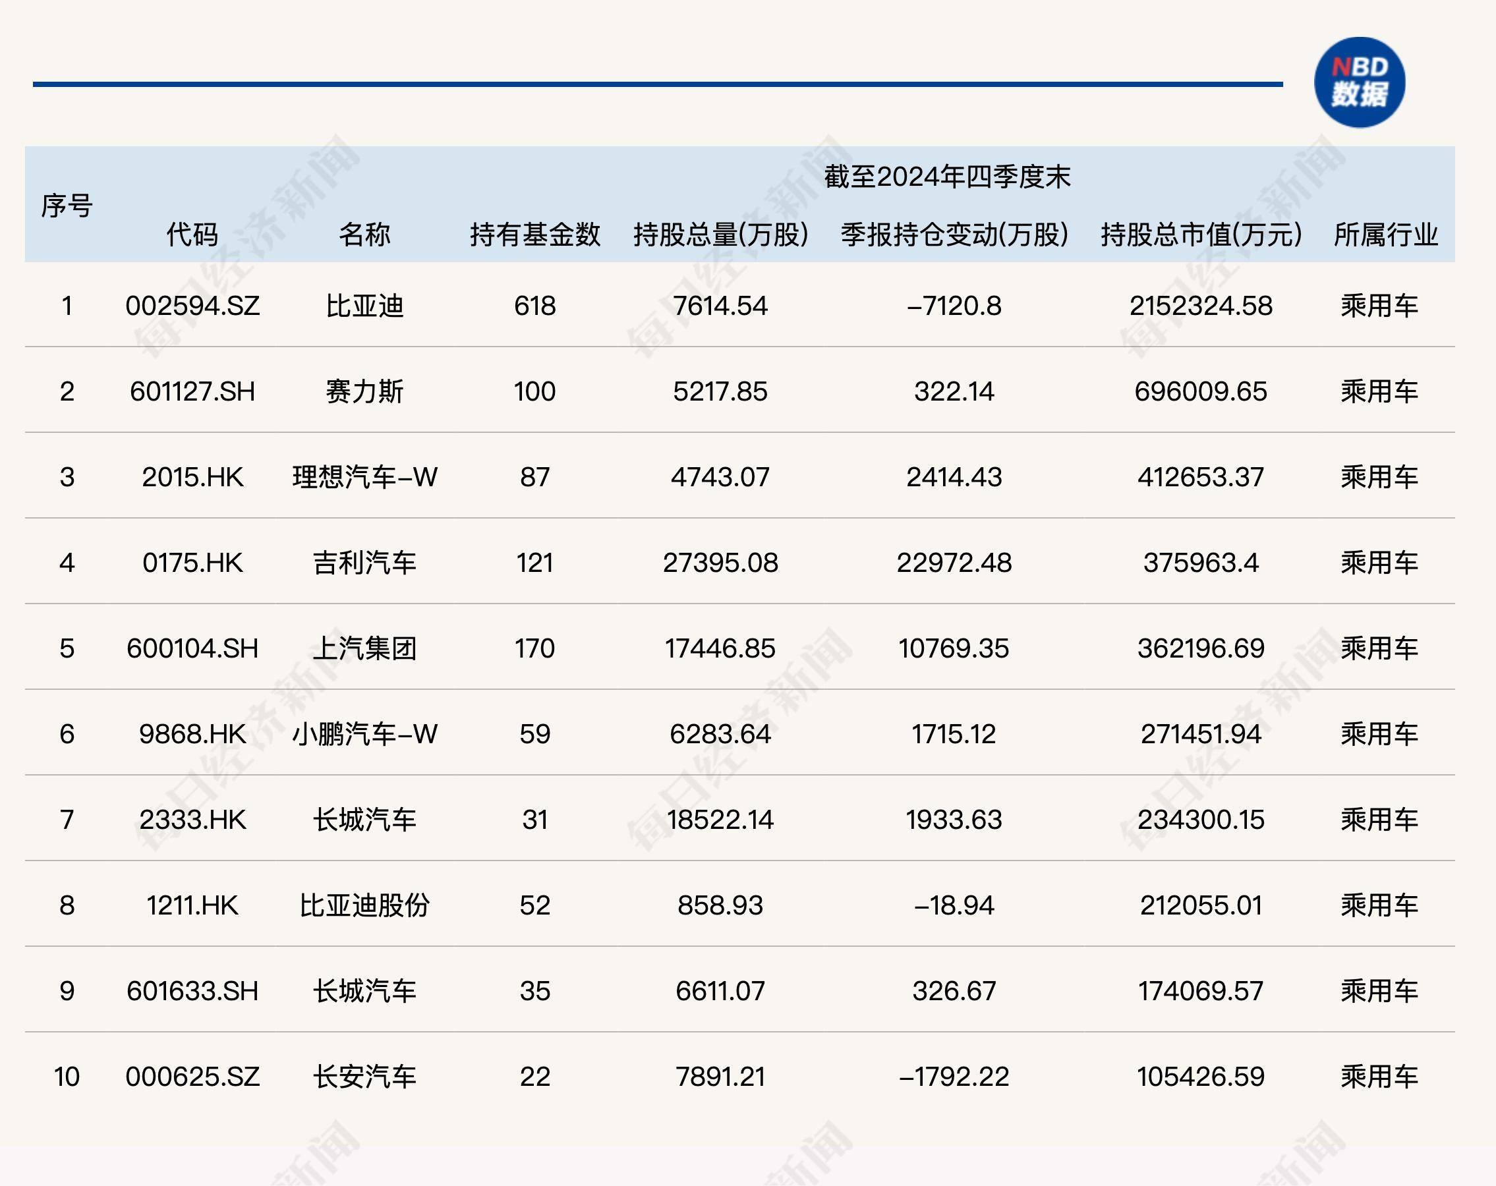Click the 季报持仓变动(万股) column header
Image resolution: width=1496 pixels, height=1186 pixels.
coord(954,235)
